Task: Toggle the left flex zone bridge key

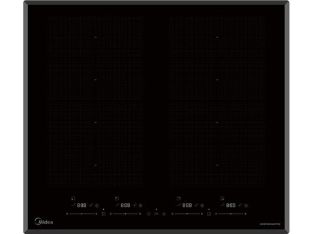Action: (x=104, y=214)
